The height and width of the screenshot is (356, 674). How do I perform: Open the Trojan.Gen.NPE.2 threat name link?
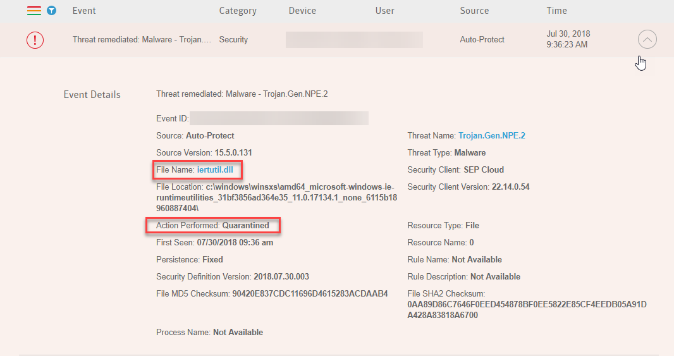click(492, 135)
